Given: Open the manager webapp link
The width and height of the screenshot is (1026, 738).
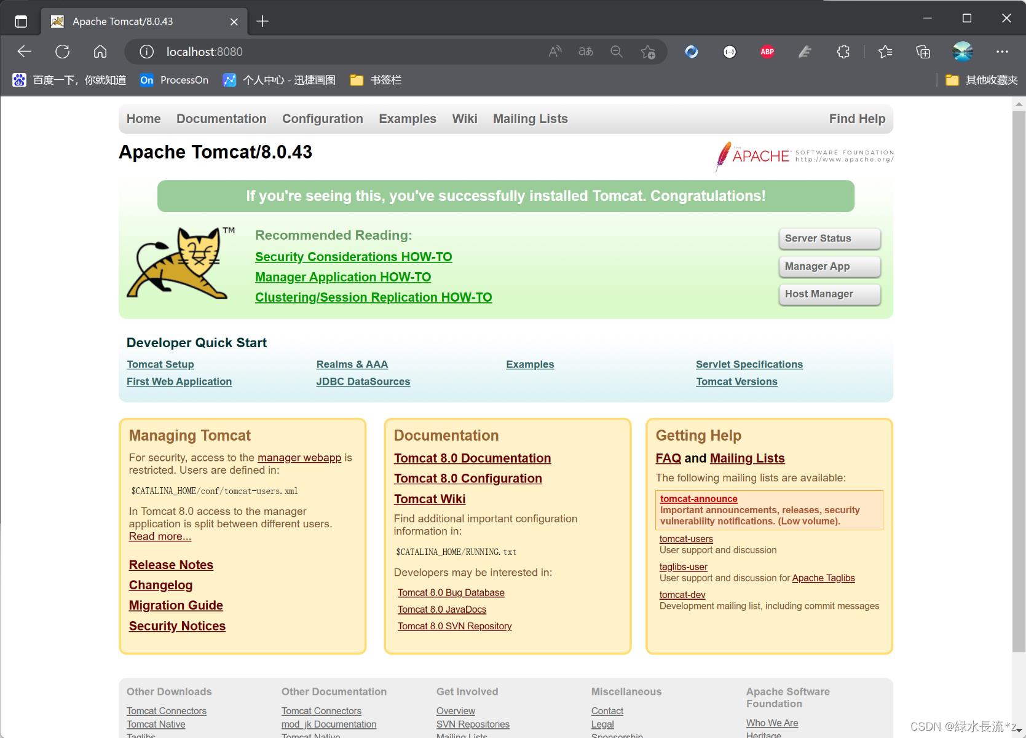Looking at the screenshot, I should pyautogui.click(x=299, y=458).
